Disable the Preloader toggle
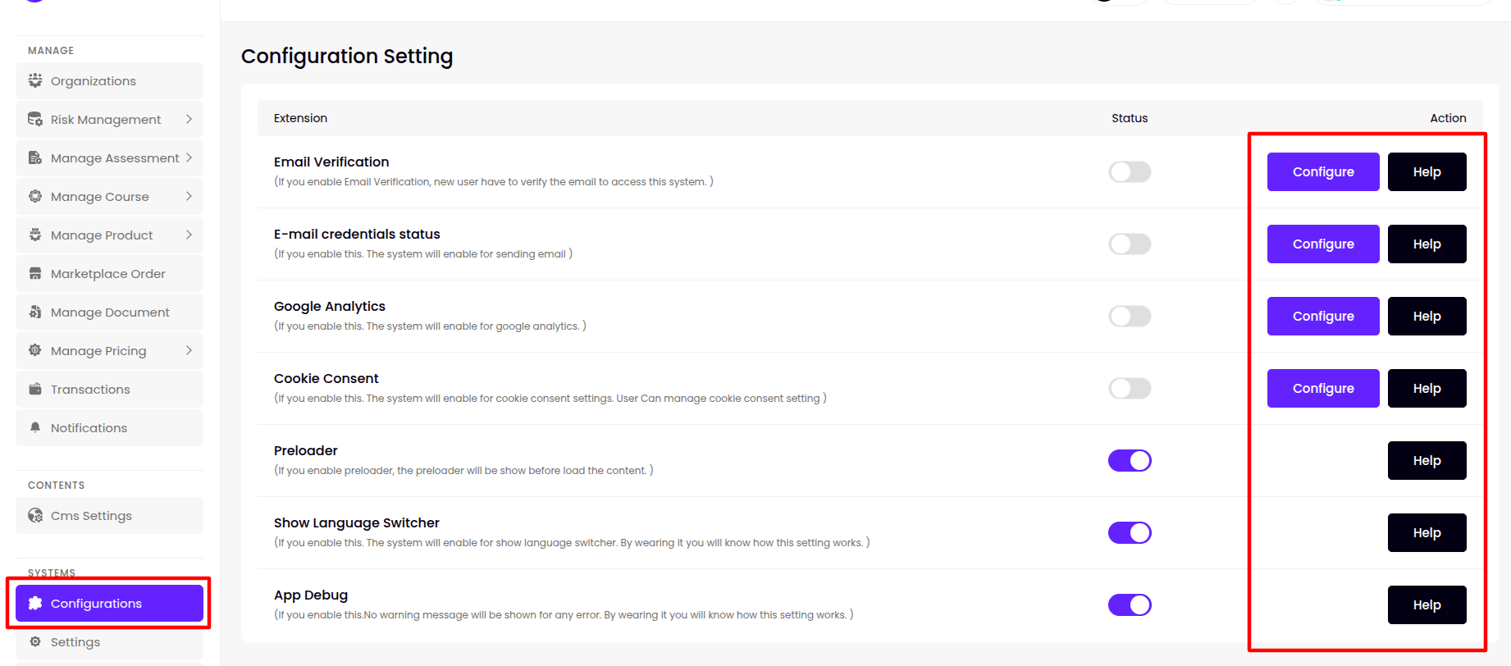The width and height of the screenshot is (1511, 666). click(x=1130, y=460)
